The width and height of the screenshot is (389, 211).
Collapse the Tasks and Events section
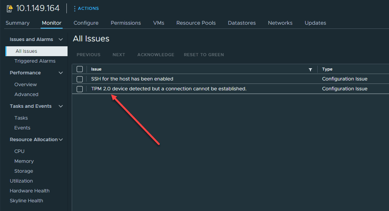tap(61, 106)
